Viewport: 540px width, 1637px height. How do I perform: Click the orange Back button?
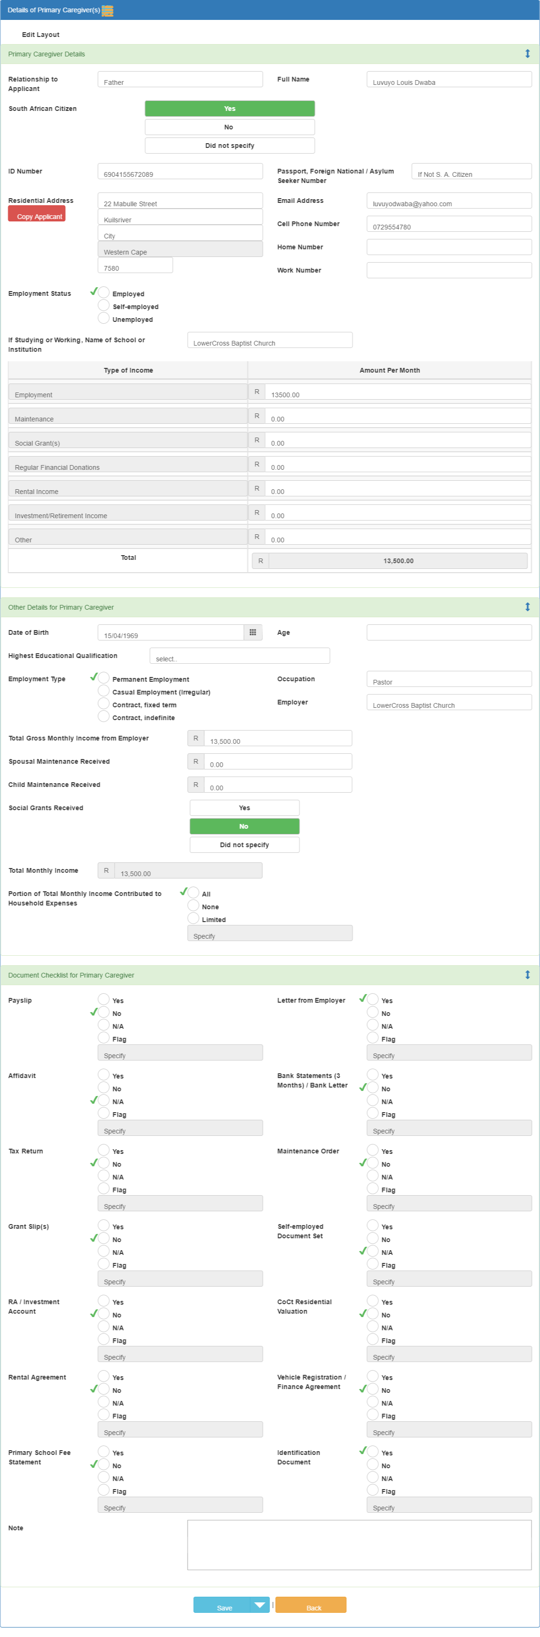tap(311, 1605)
